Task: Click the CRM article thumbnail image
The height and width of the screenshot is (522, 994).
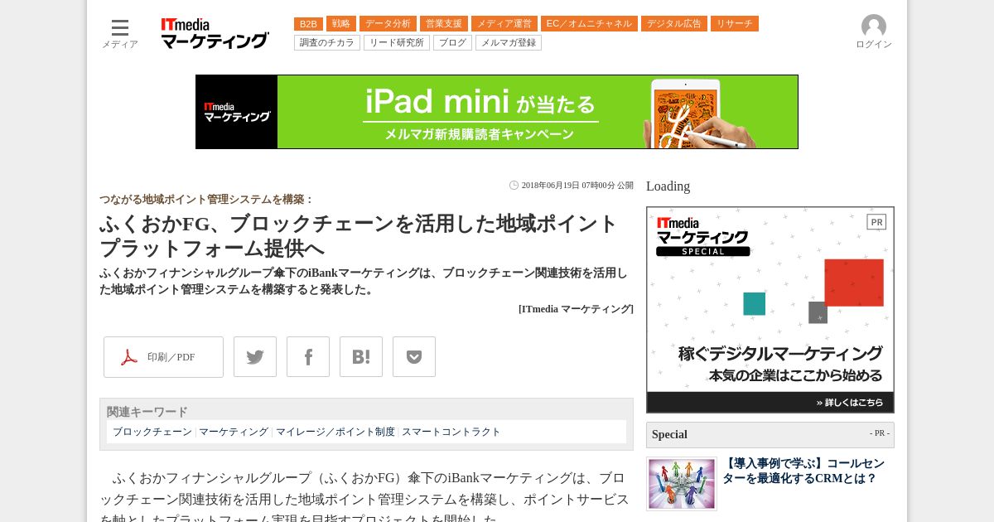Action: [x=682, y=484]
